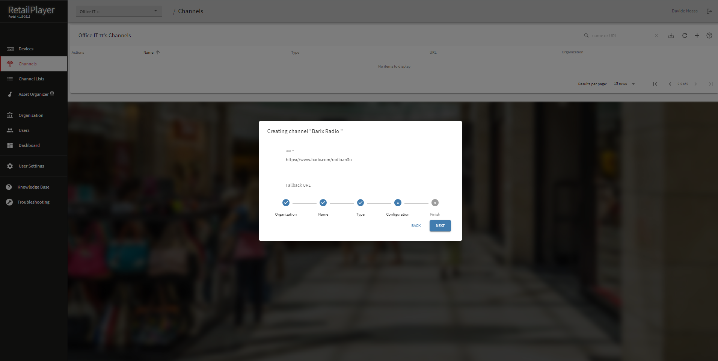The image size is (718, 361).
Task: Click the plus icon to add channel
Action: [697, 36]
